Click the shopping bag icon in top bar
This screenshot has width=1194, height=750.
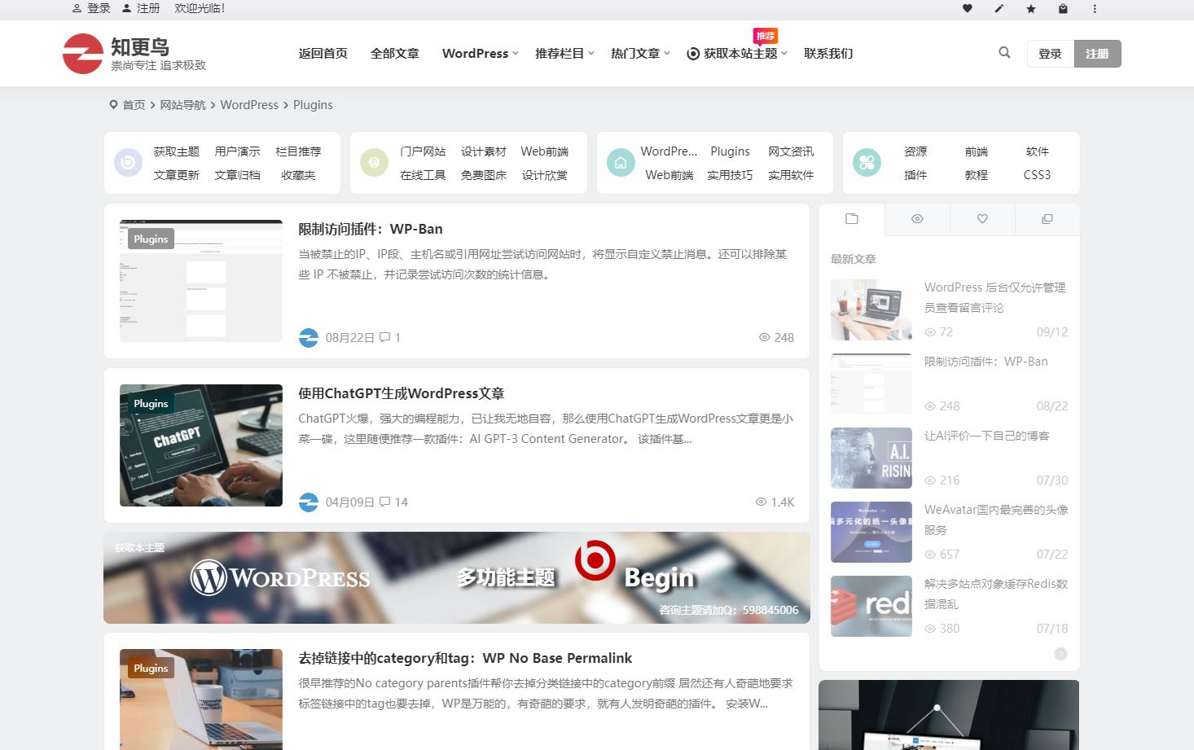(x=1063, y=8)
